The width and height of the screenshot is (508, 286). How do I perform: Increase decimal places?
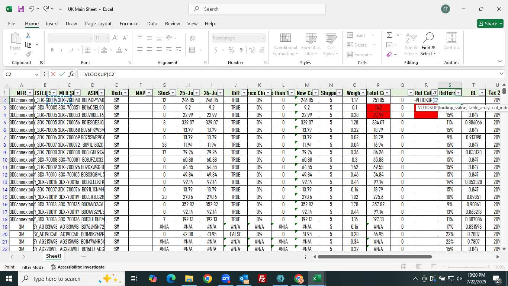point(252,50)
